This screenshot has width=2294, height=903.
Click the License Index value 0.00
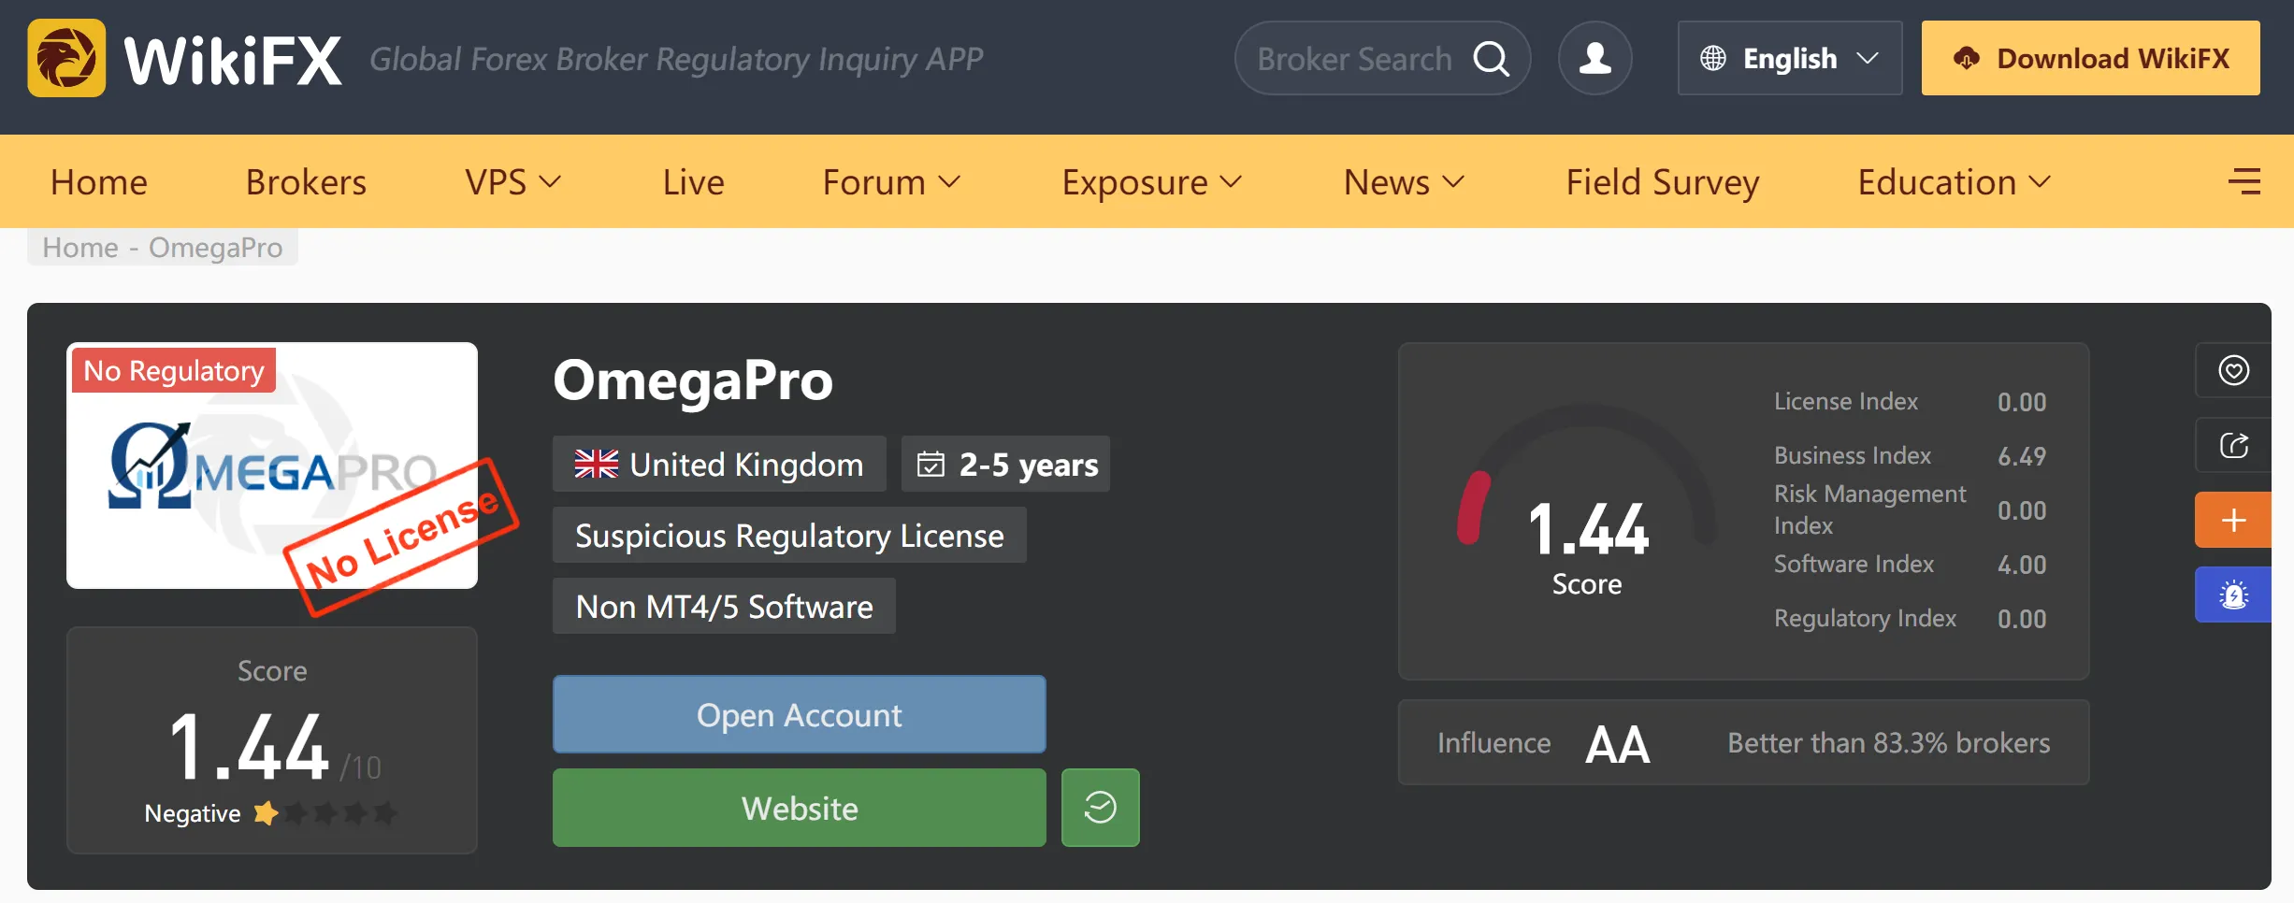[2022, 402]
